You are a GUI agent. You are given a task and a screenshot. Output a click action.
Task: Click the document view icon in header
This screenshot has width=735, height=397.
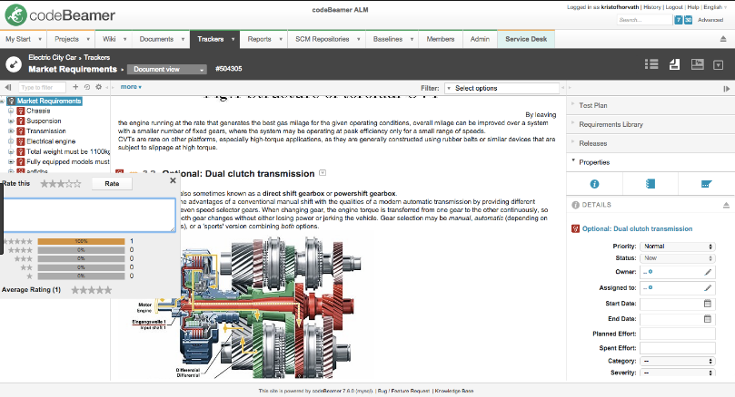[x=674, y=64]
